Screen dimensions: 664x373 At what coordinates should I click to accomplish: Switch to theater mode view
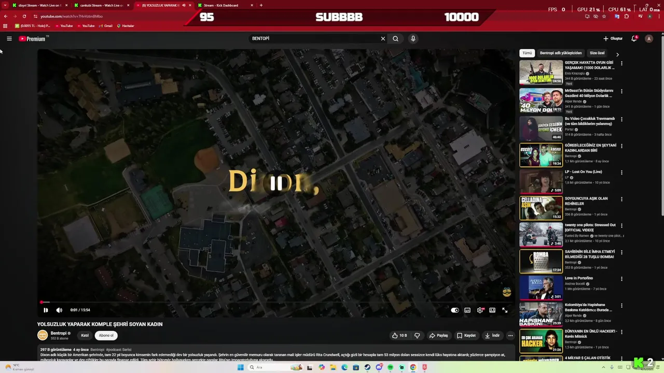point(492,310)
